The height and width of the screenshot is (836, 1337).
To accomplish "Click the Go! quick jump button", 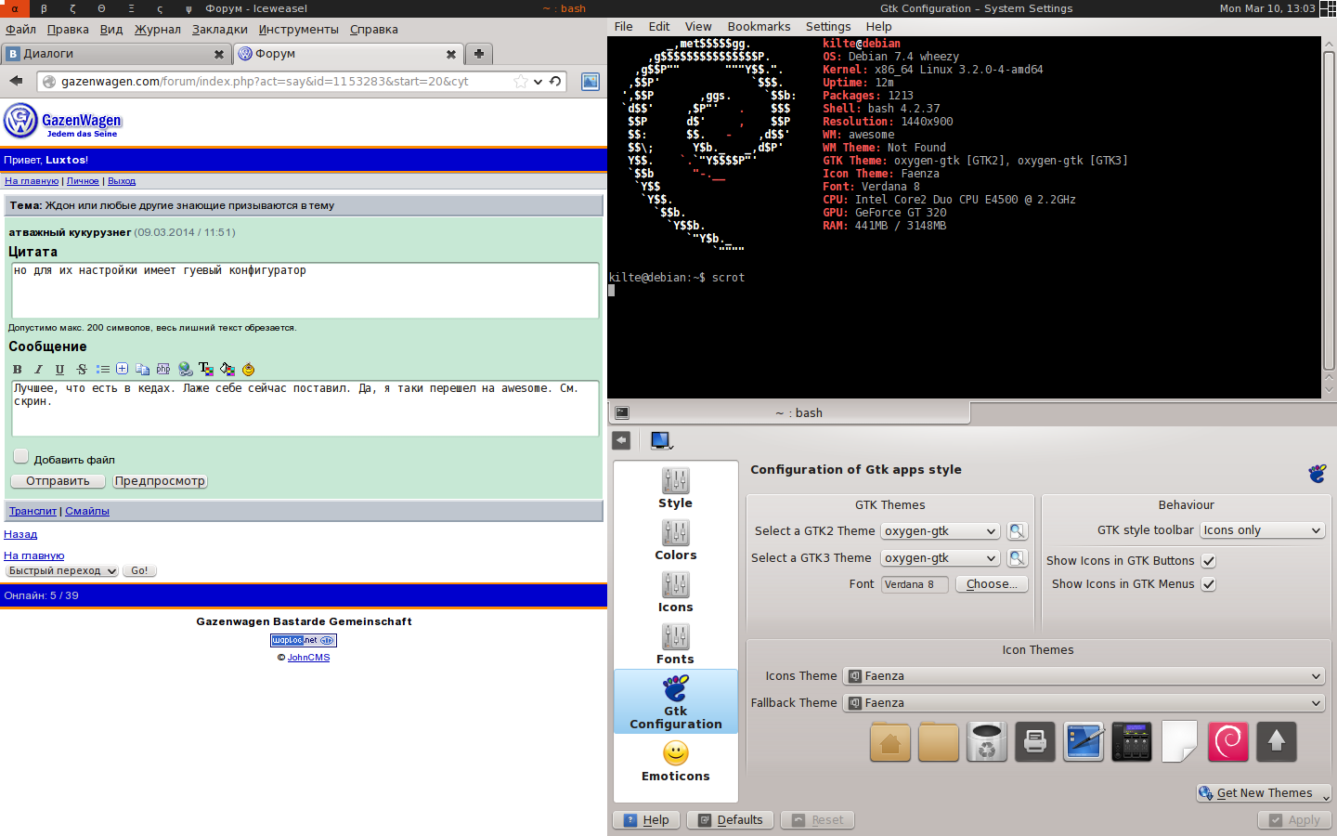I will [x=139, y=570].
